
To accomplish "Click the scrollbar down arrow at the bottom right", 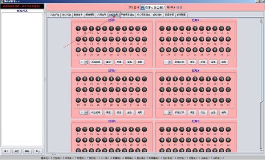I will 262,150.
